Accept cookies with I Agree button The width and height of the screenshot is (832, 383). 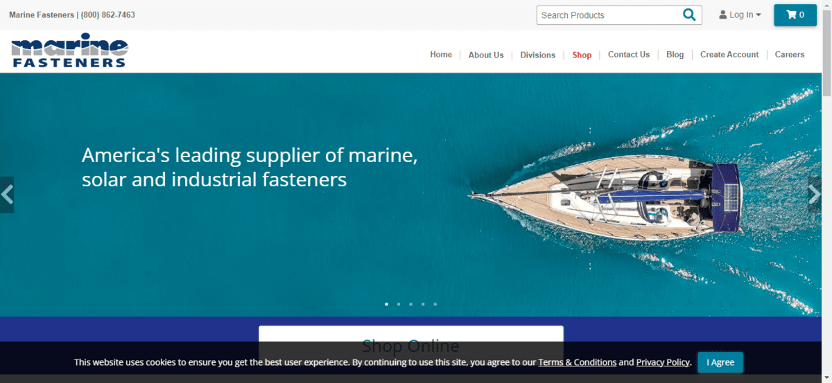[720, 362]
